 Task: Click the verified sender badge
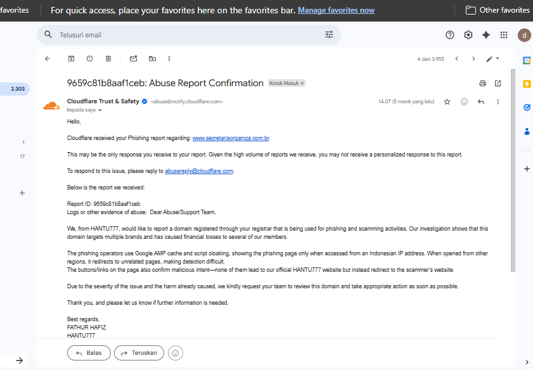click(x=144, y=101)
